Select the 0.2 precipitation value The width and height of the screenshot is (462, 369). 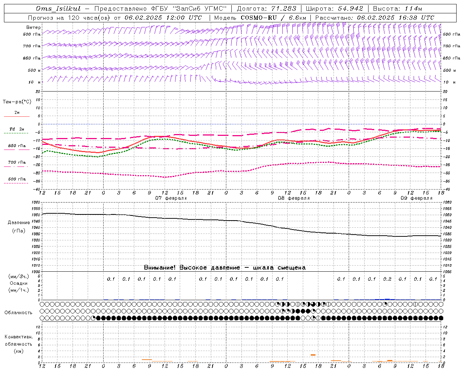tap(387, 279)
